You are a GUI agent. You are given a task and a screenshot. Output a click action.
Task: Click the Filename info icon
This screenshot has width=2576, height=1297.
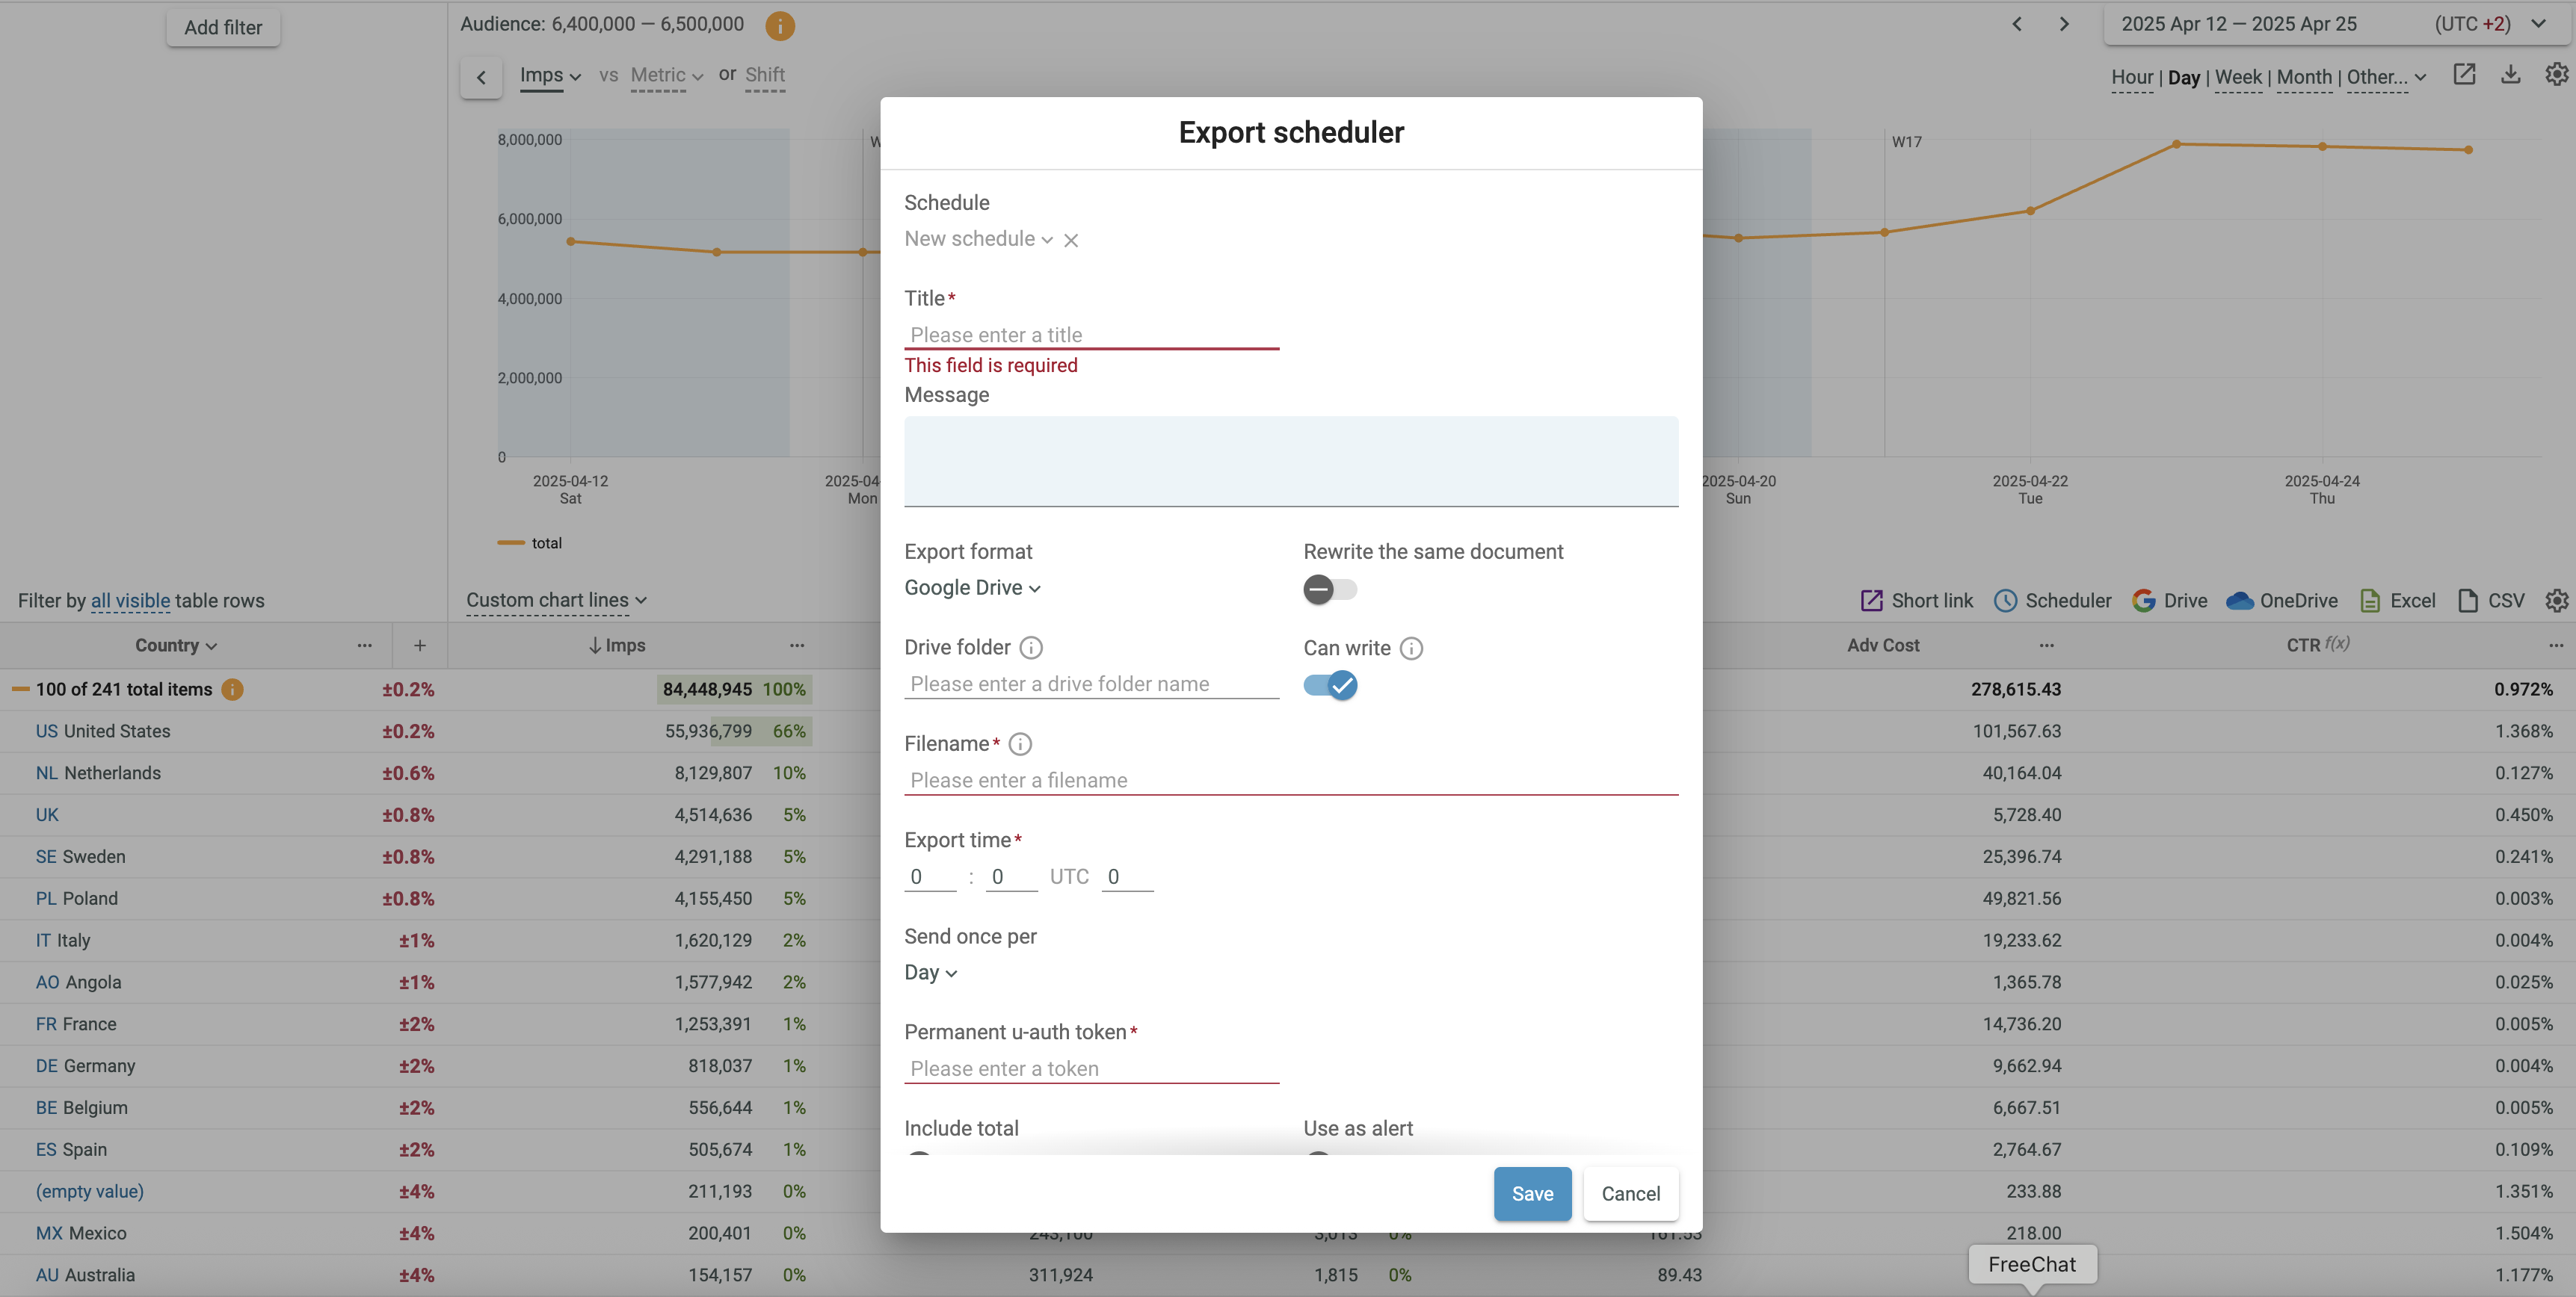point(1020,743)
